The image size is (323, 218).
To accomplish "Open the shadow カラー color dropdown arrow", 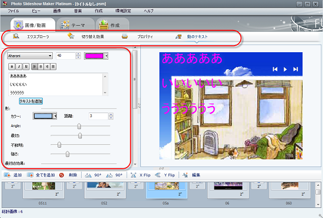I will pos(55,116).
